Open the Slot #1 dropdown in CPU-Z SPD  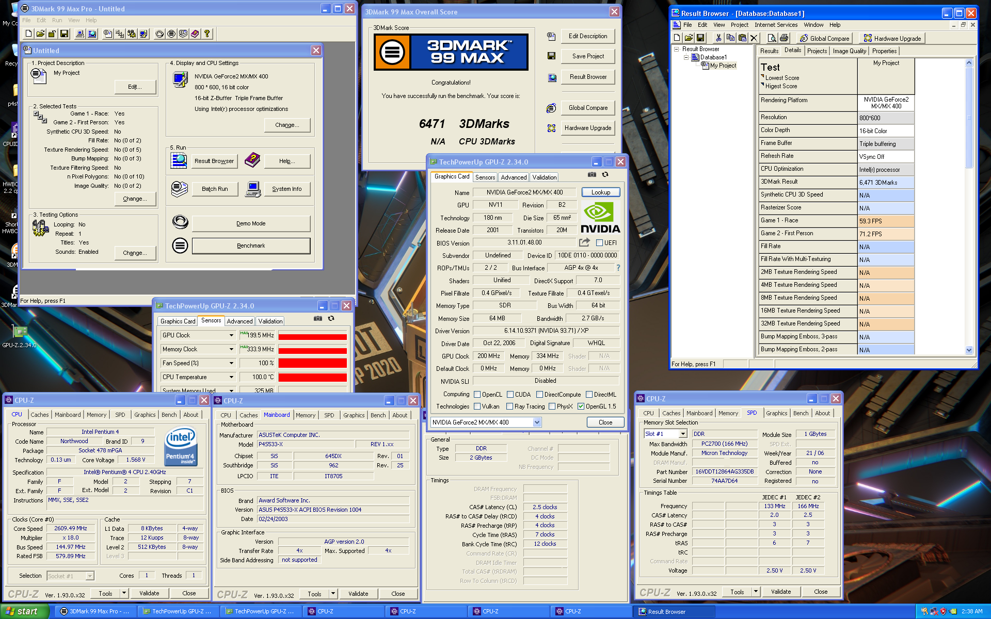click(x=683, y=434)
